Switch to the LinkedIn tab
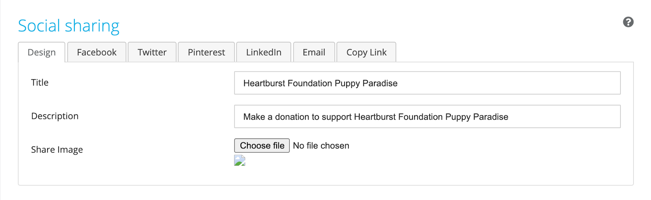 coord(264,52)
